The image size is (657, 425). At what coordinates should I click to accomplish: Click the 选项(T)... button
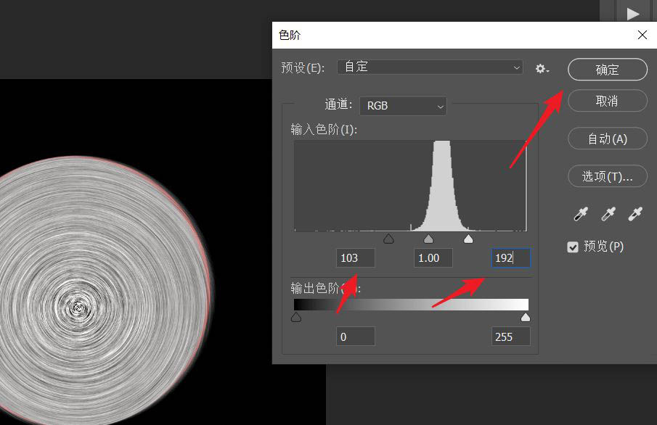[608, 176]
